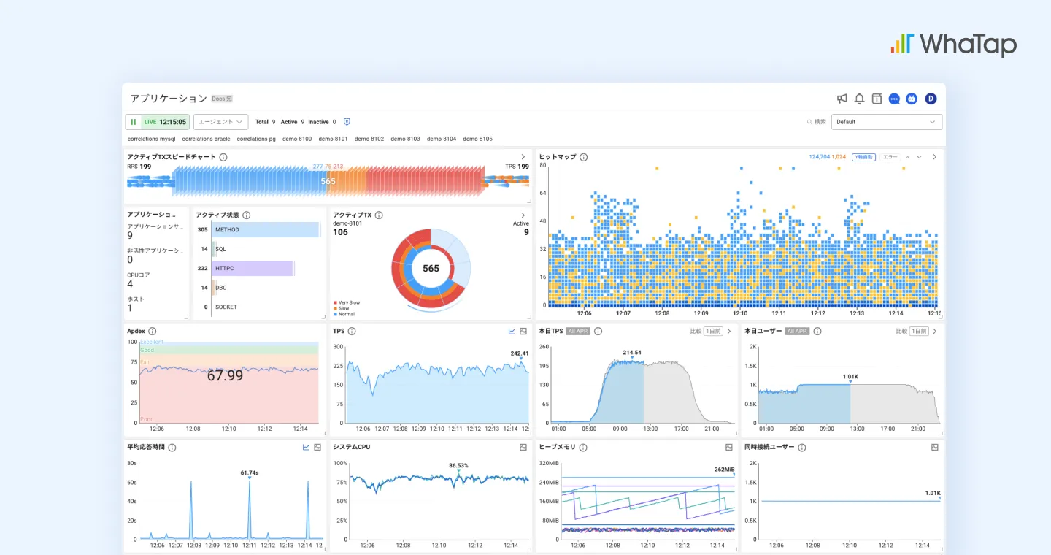
Task: Click the DBC row in アクティブ状態
Action: [221, 288]
